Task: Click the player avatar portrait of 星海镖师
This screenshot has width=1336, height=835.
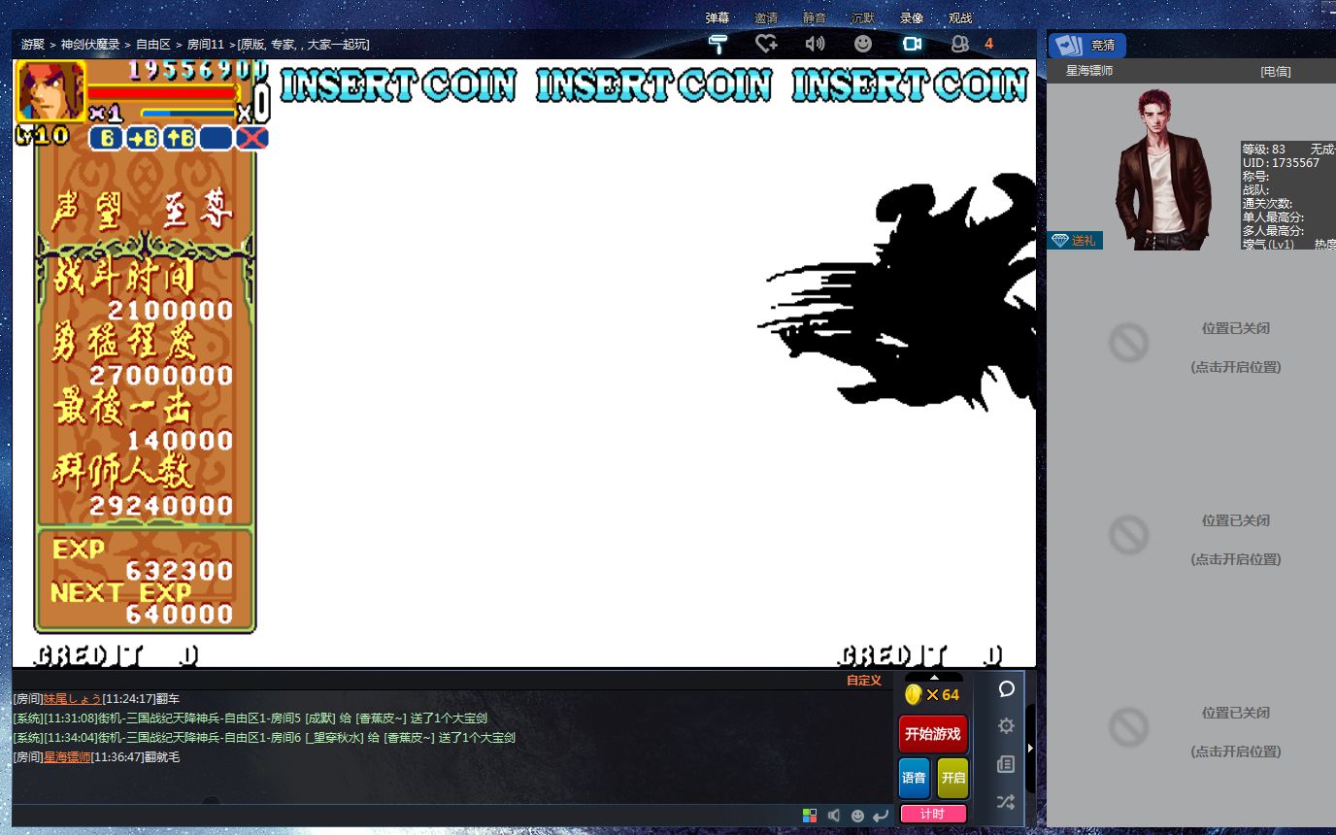Action: (x=1163, y=170)
